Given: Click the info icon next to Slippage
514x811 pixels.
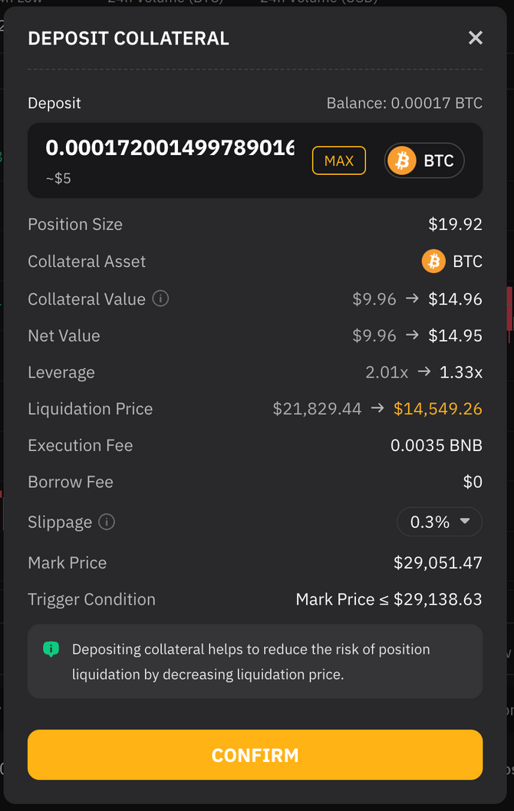Looking at the screenshot, I should [107, 523].
